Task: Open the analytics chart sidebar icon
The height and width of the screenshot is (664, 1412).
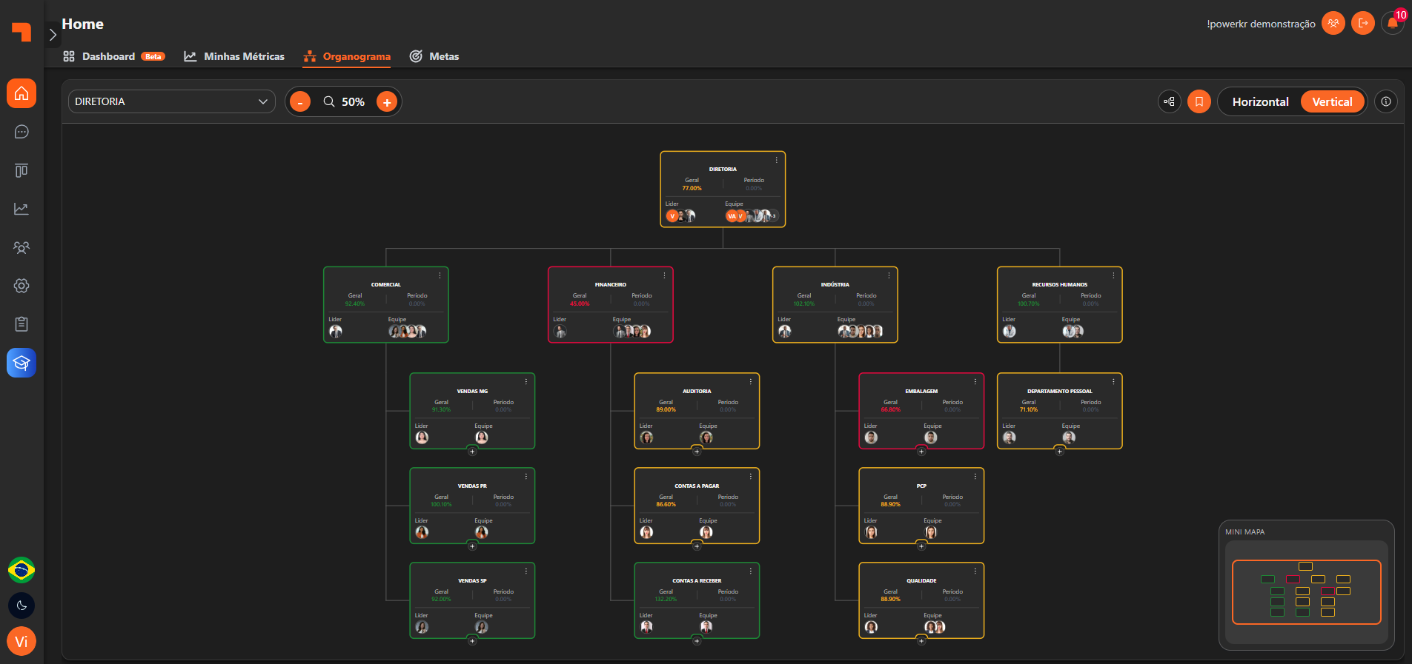Action: click(x=21, y=209)
